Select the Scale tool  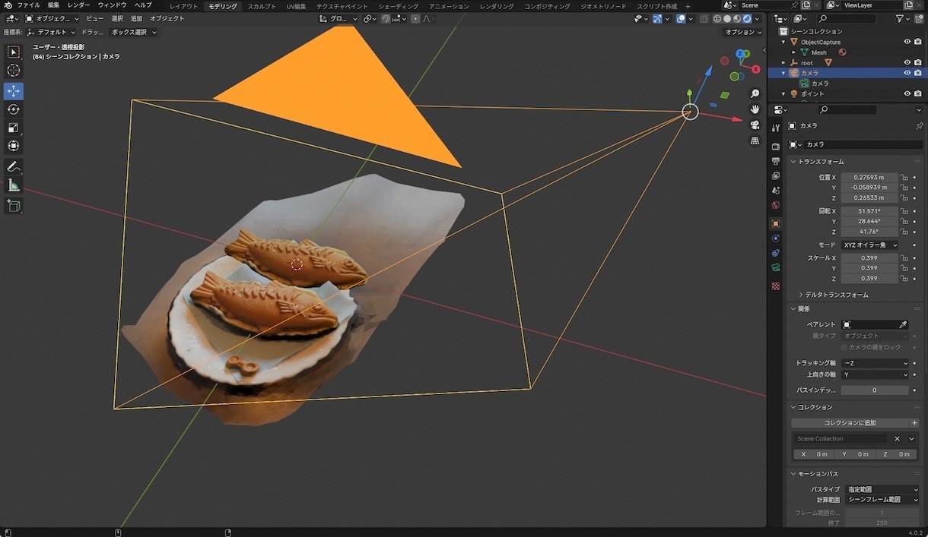14,128
